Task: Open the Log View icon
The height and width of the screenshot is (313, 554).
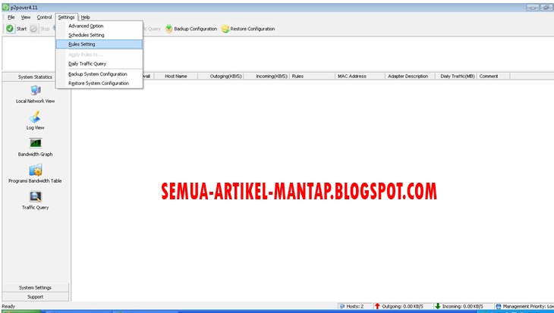Action: [x=35, y=117]
